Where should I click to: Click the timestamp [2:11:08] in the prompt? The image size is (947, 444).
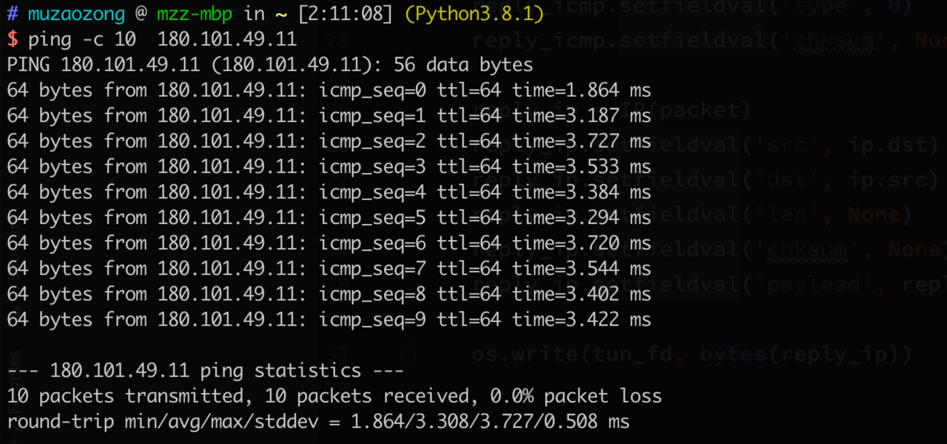[346, 13]
